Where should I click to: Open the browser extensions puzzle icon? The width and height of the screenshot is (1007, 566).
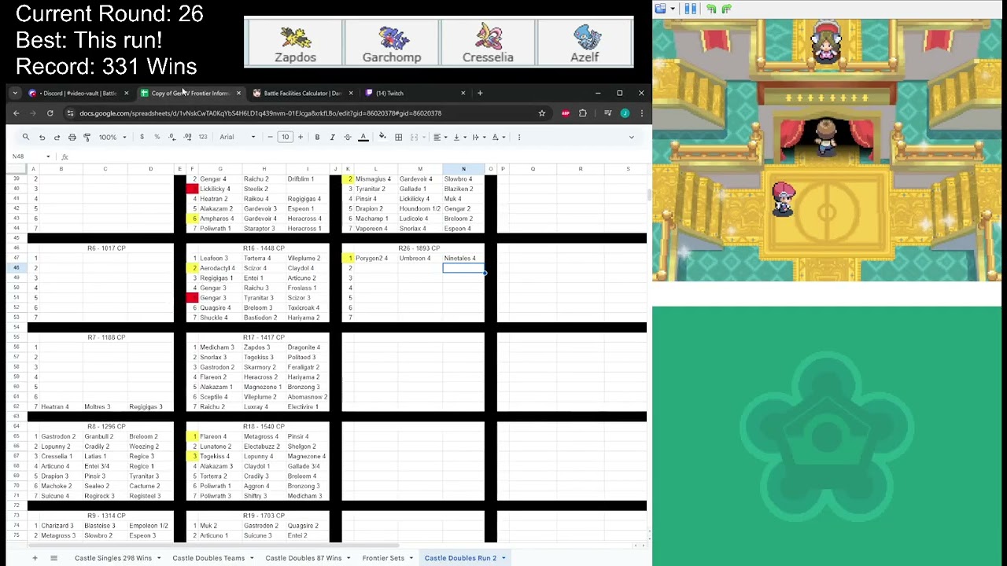582,113
